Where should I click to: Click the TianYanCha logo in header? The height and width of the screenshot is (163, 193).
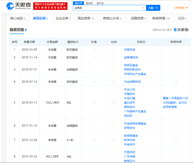[x=18, y=6]
